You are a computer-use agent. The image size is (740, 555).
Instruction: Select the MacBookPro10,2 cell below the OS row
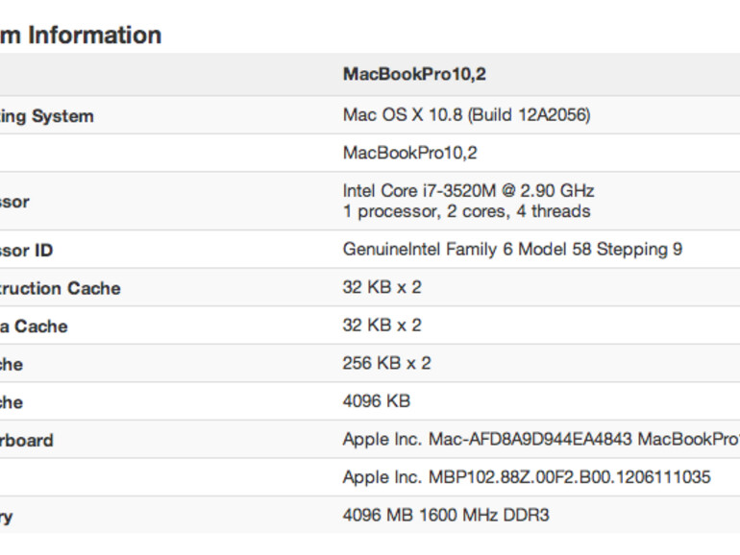pyautogui.click(x=410, y=153)
